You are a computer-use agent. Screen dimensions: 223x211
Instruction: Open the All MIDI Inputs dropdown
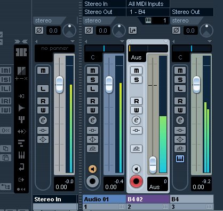click(x=148, y=4)
